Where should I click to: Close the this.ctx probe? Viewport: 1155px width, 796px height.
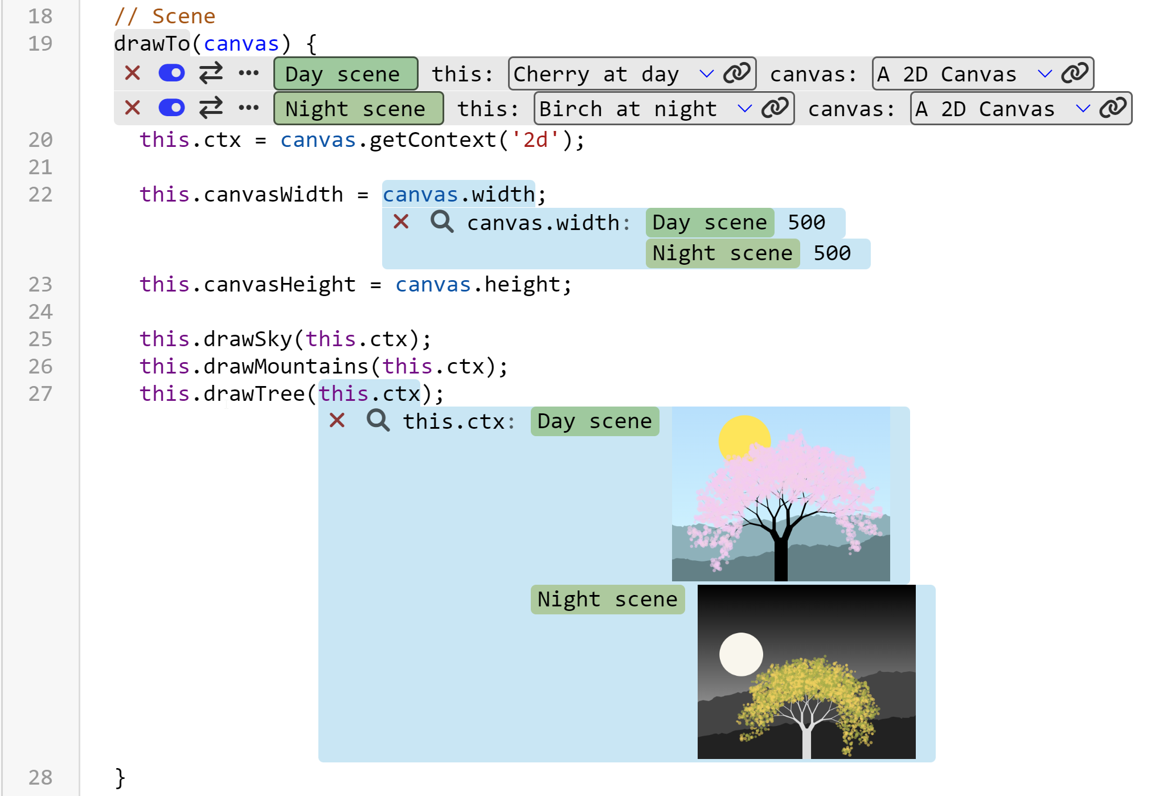(x=337, y=421)
